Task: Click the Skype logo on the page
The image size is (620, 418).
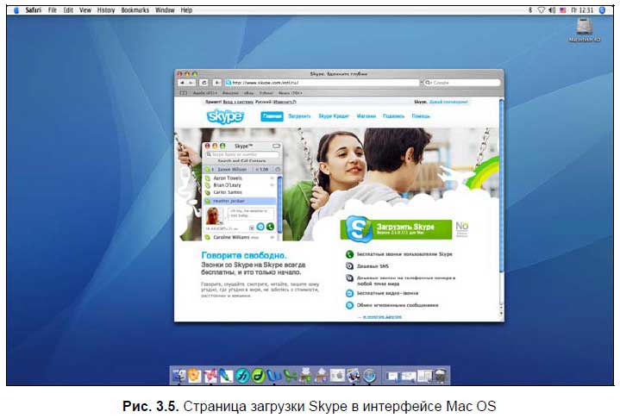Action: click(224, 116)
